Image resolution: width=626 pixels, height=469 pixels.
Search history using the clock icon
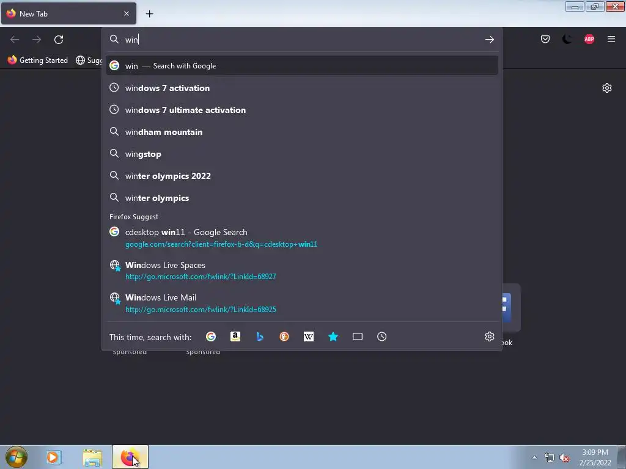(381, 336)
